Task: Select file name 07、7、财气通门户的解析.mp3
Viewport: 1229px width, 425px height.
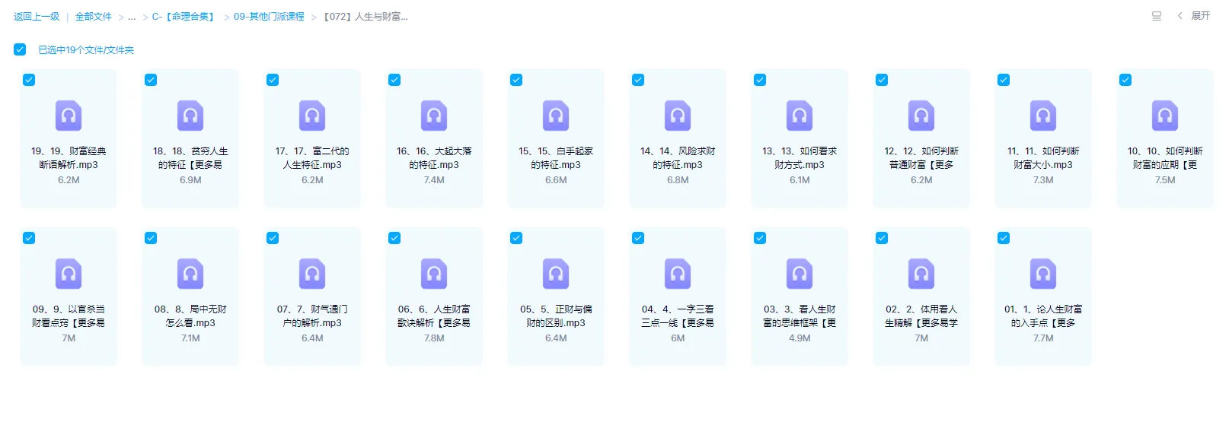Action: [312, 316]
